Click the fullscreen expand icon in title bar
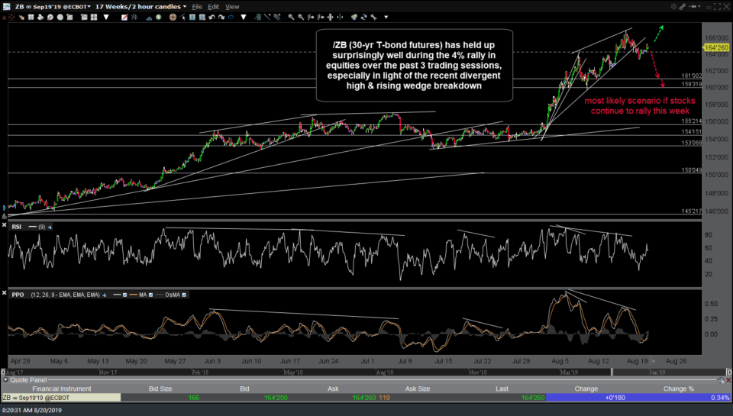 click(717, 7)
